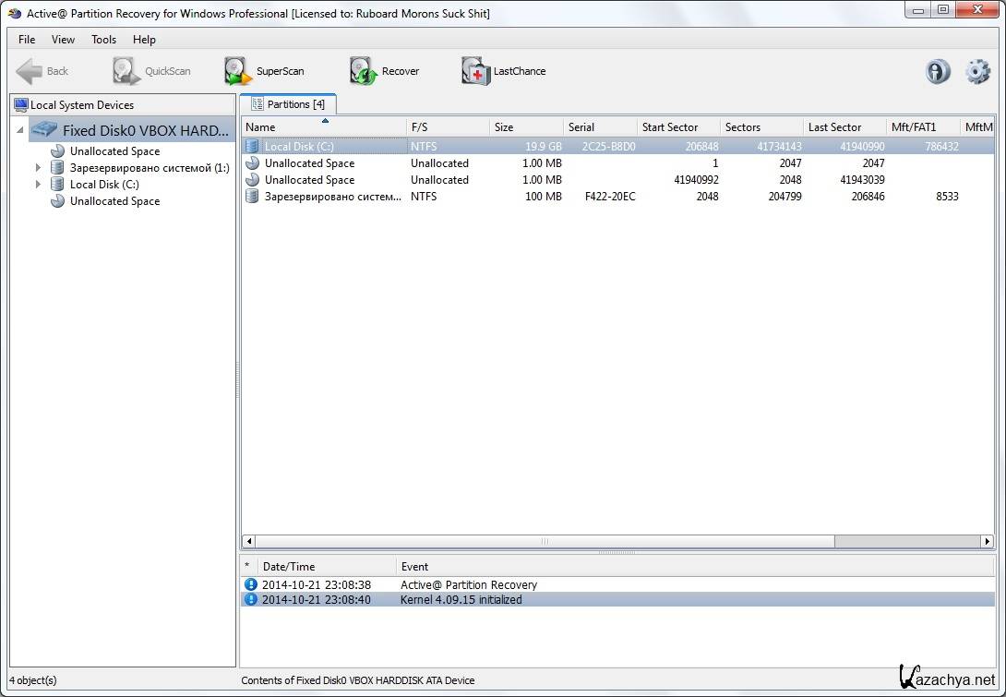Select Fixed Disk0 VBOX HARDDISK in tree
The width and height of the screenshot is (1006, 697).
[x=145, y=130]
